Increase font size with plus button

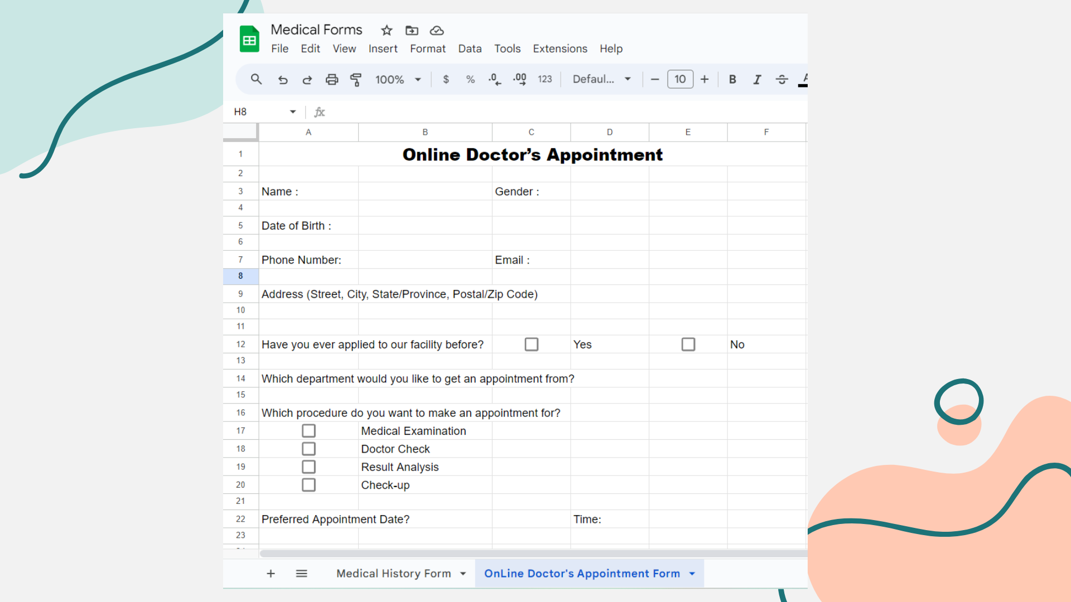[705, 79]
